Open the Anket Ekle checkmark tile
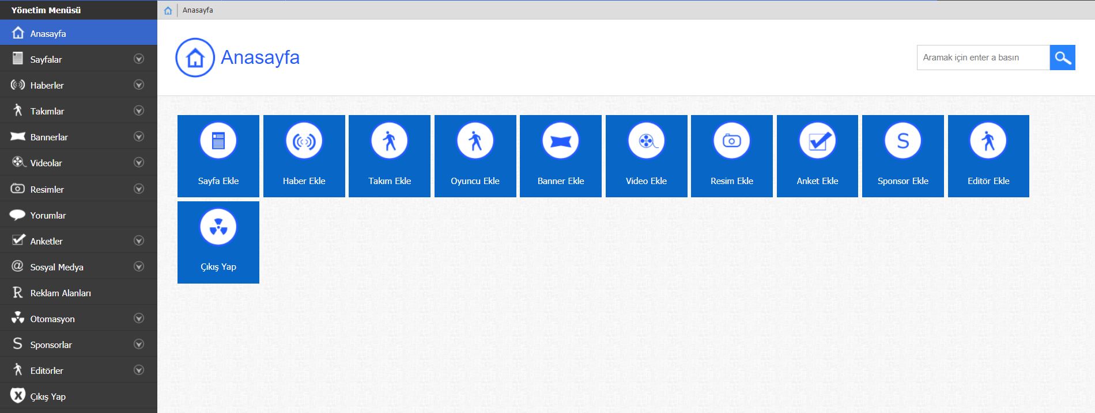This screenshot has height=413, width=1095. 817,156
